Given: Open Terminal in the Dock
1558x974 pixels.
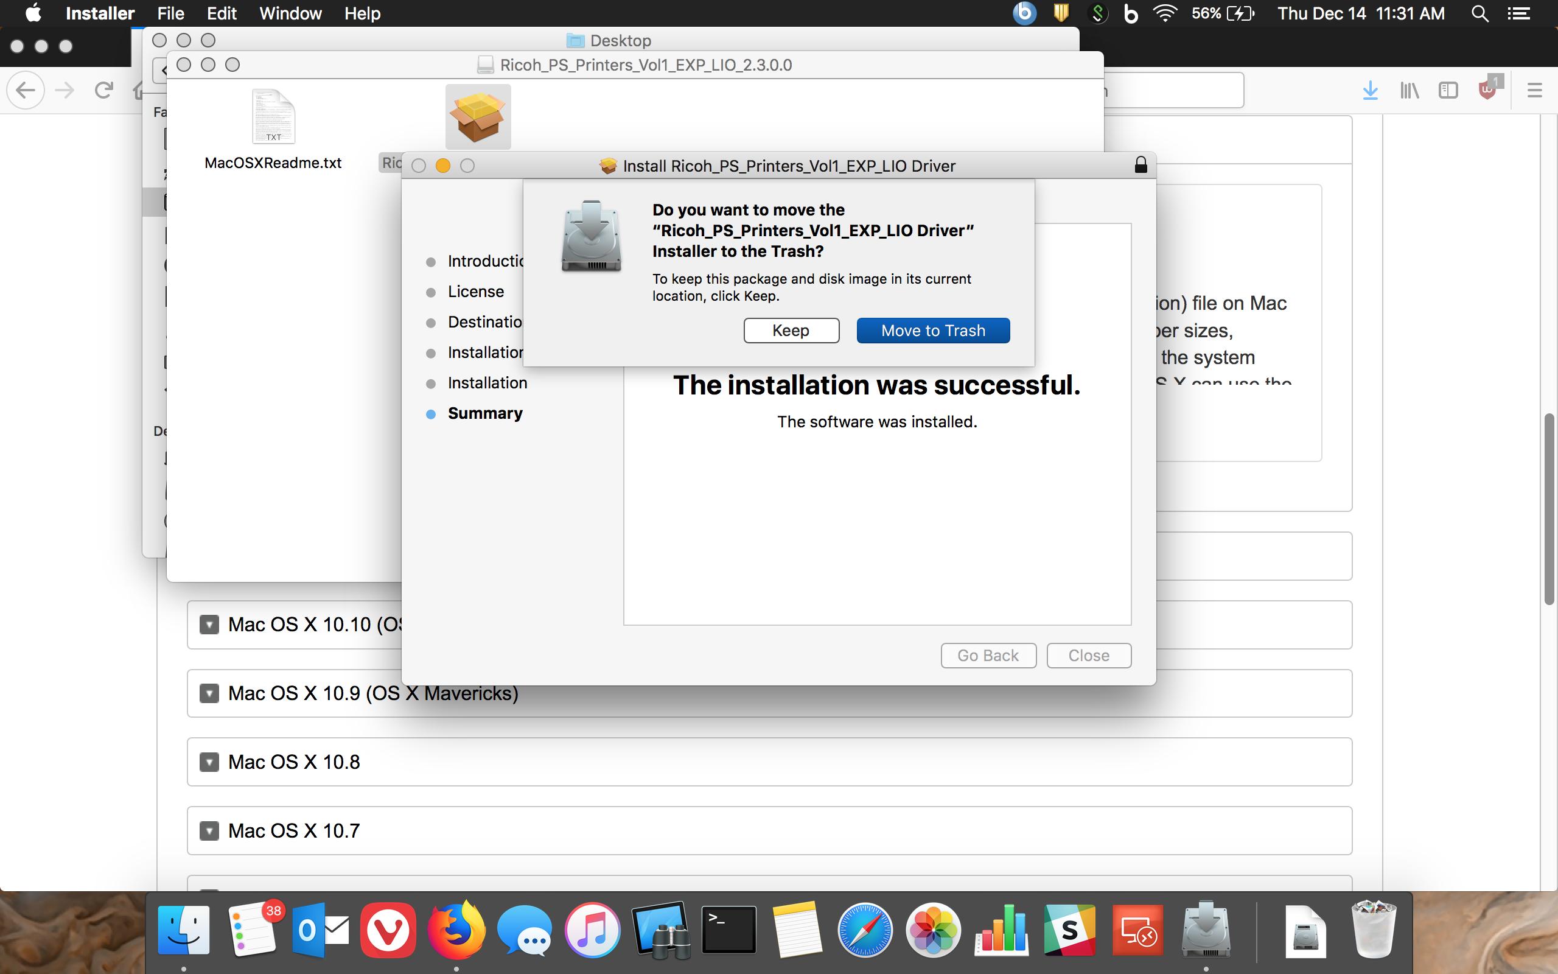Looking at the screenshot, I should [728, 930].
